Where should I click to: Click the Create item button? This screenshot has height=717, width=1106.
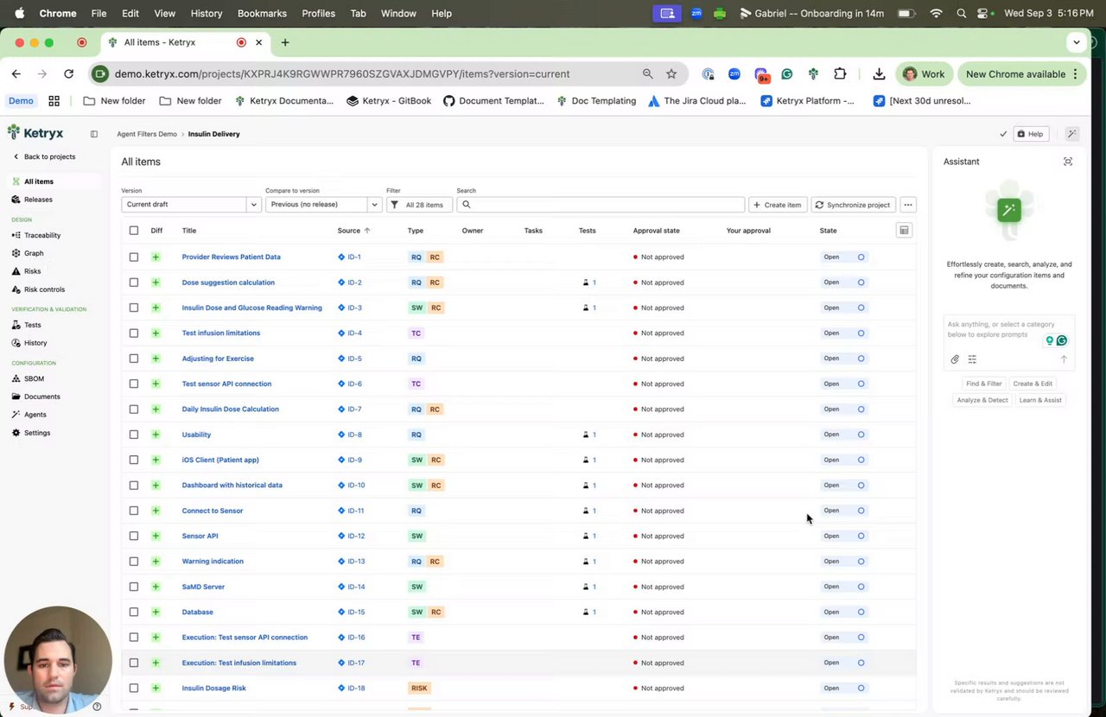(778, 205)
